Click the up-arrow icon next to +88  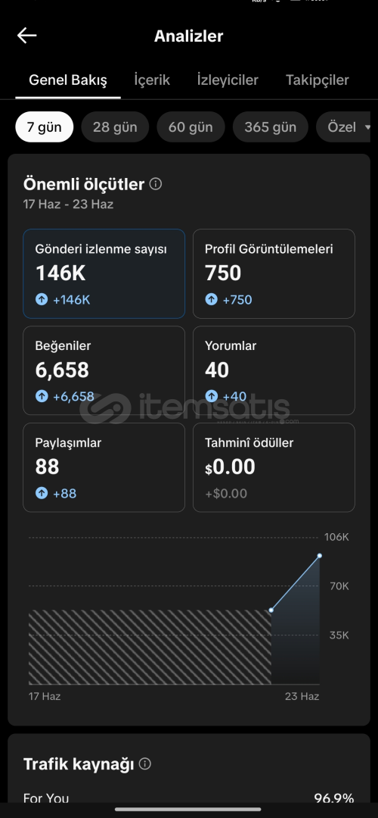(42, 493)
